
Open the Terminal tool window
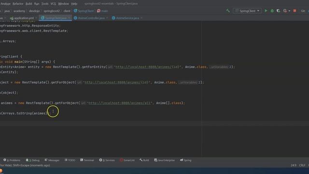pyautogui.click(x=87, y=160)
